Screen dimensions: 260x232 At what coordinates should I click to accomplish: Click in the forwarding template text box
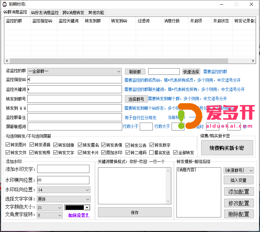(199, 192)
